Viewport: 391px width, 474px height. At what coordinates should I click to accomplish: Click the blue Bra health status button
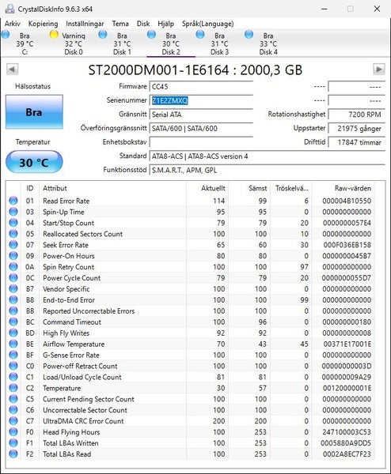(x=34, y=112)
